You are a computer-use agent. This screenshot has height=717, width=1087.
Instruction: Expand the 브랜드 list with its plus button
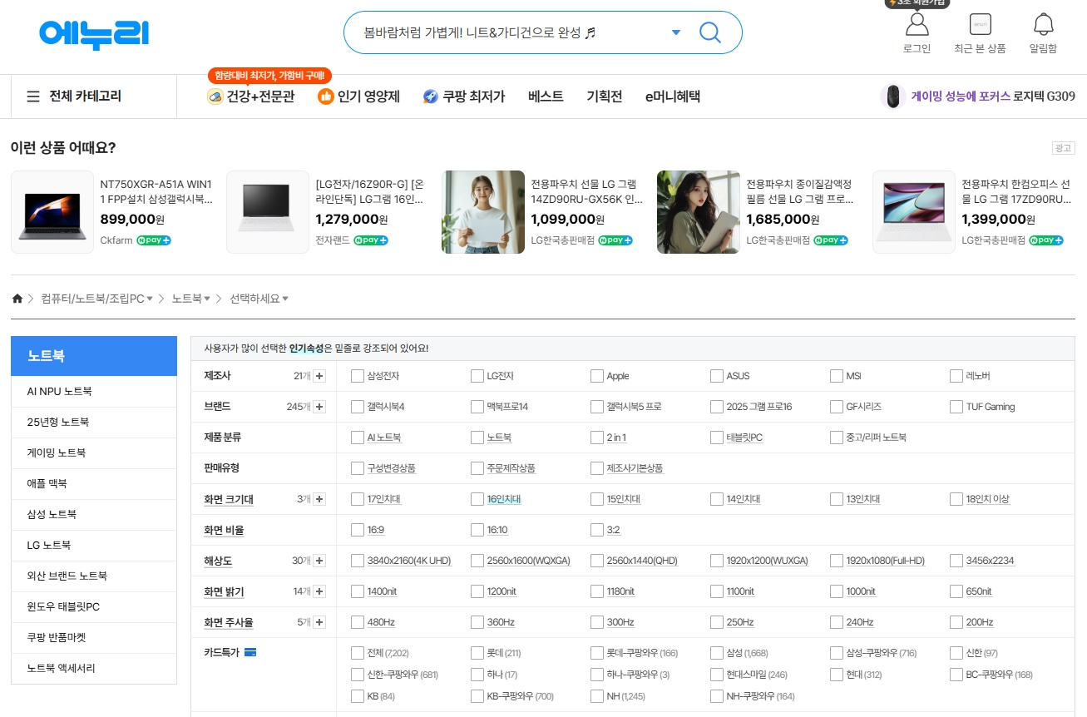(x=319, y=406)
